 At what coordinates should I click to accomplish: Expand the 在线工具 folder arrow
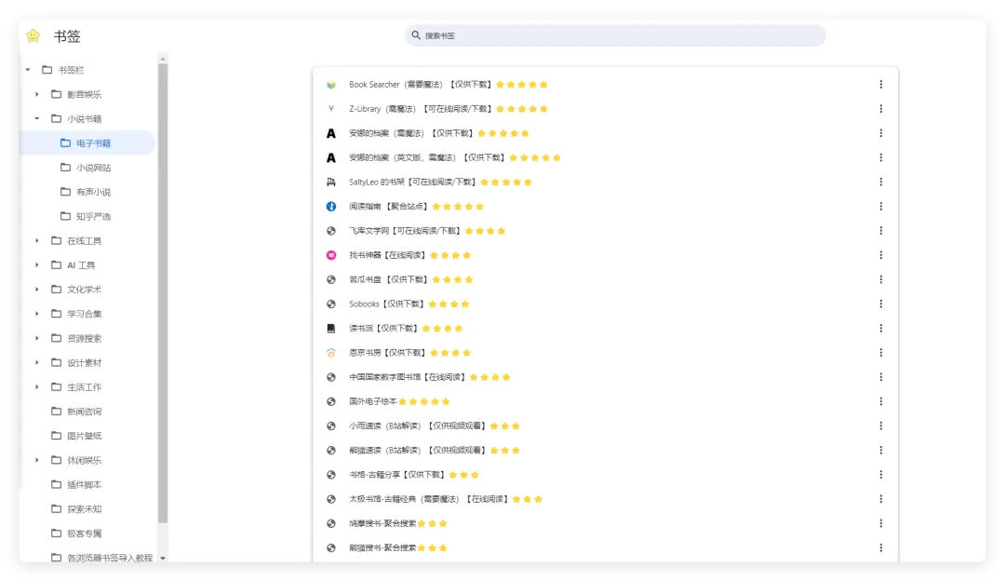36,240
